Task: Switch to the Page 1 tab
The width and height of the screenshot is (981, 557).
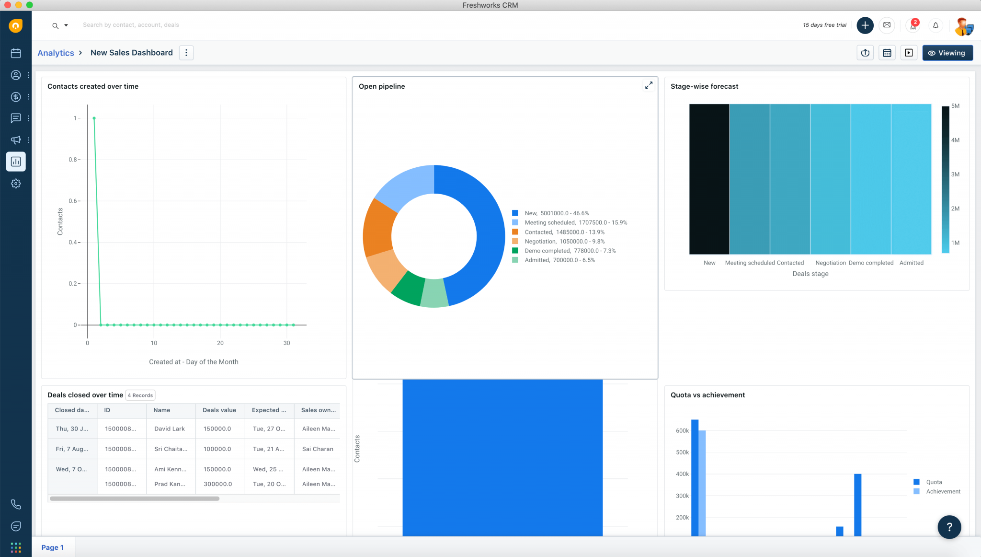Action: [x=53, y=547]
